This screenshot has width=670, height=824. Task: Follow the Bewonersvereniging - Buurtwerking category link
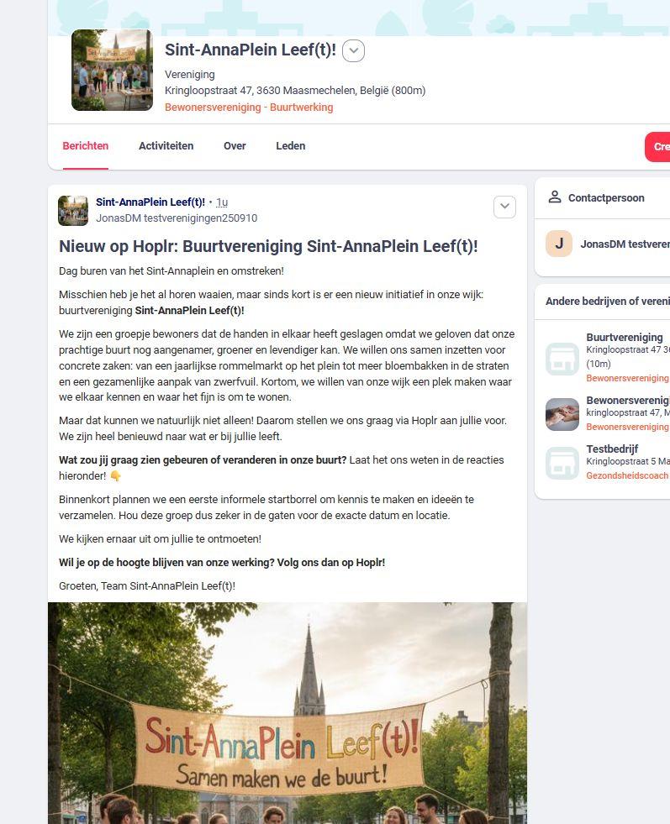[249, 108]
